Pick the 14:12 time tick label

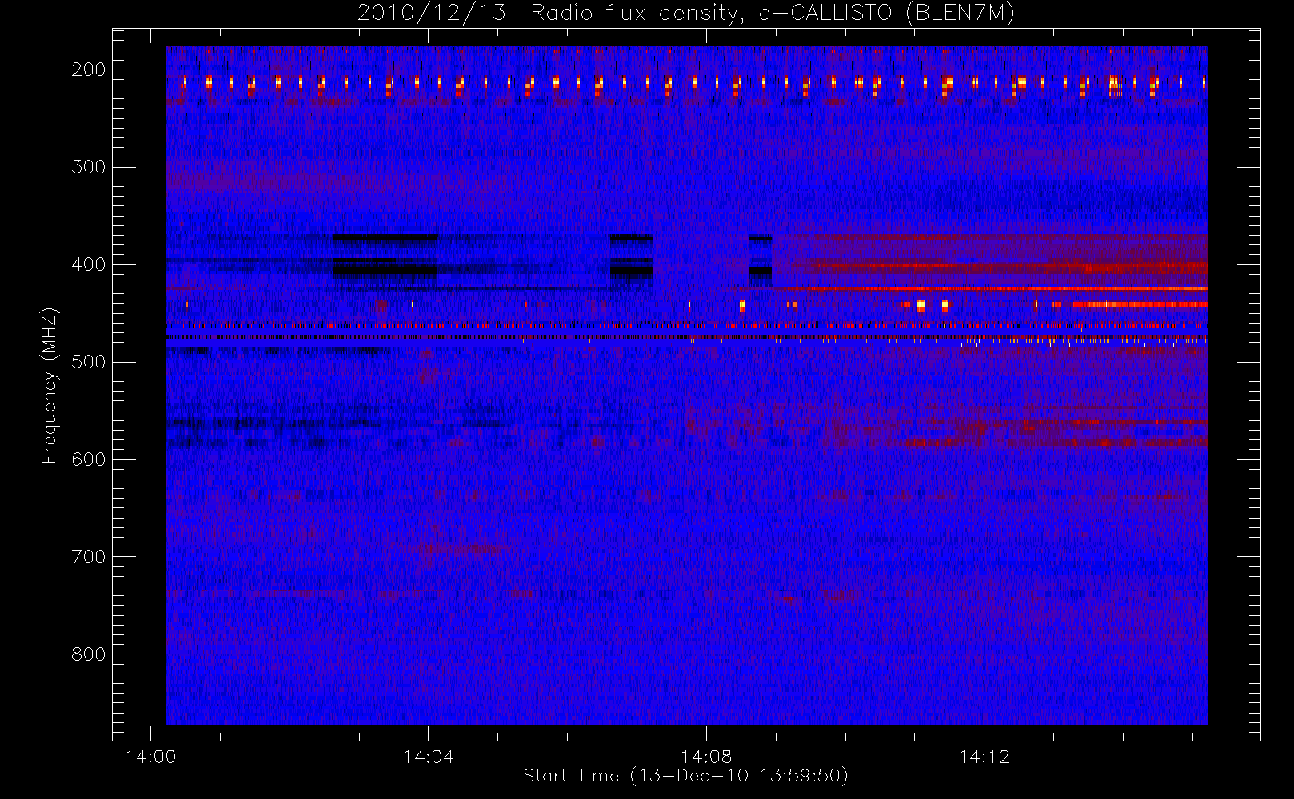(984, 756)
